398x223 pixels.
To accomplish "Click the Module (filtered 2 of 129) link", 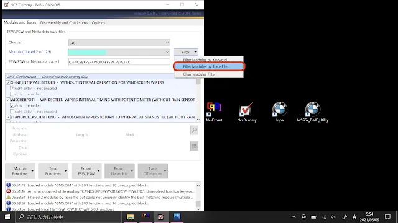I will [x=30, y=52].
